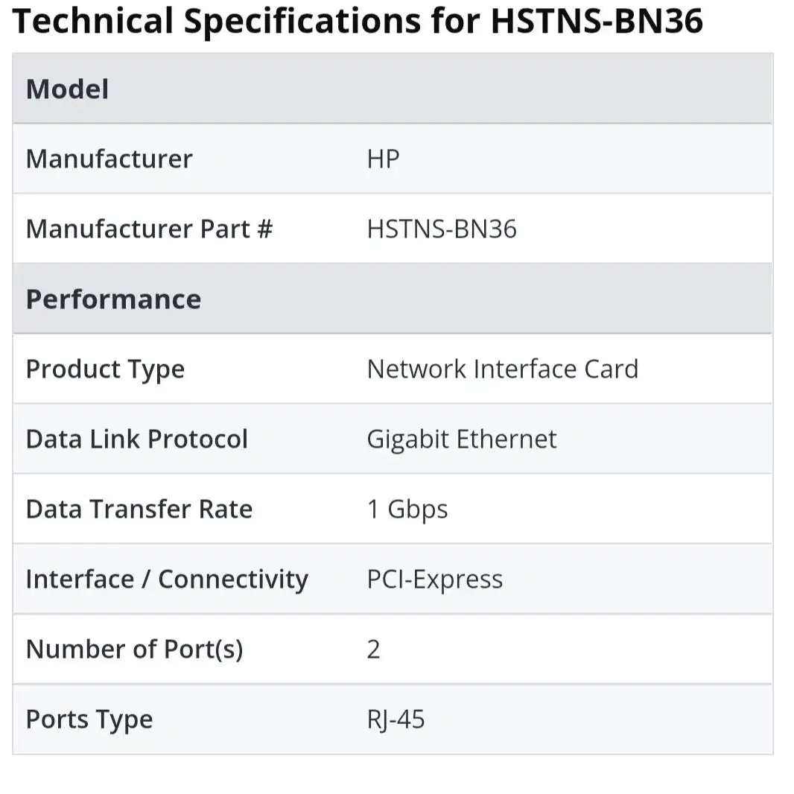This screenshot has width=794, height=794.
Task: Click the Number of Port(s) label
Action: tap(135, 650)
